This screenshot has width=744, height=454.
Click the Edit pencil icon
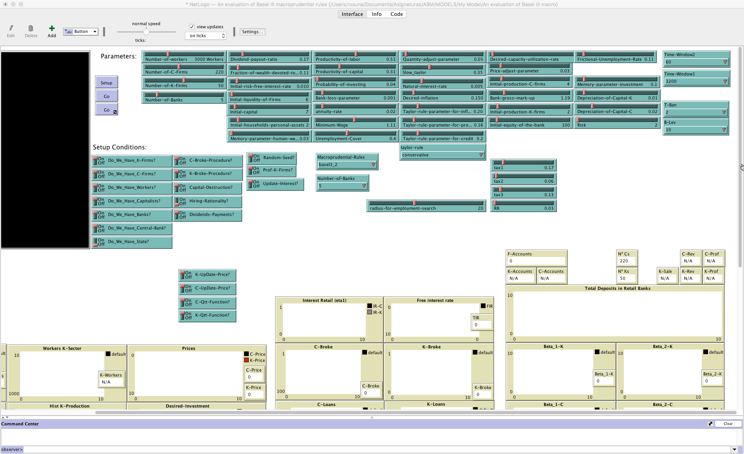pyautogui.click(x=11, y=28)
